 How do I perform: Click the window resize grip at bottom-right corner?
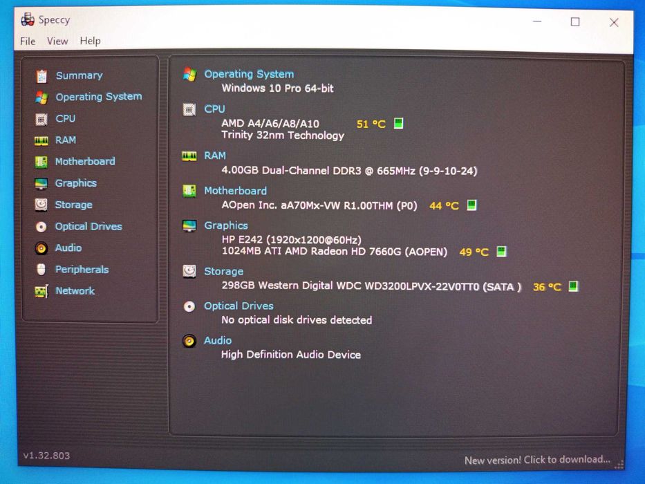click(619, 465)
